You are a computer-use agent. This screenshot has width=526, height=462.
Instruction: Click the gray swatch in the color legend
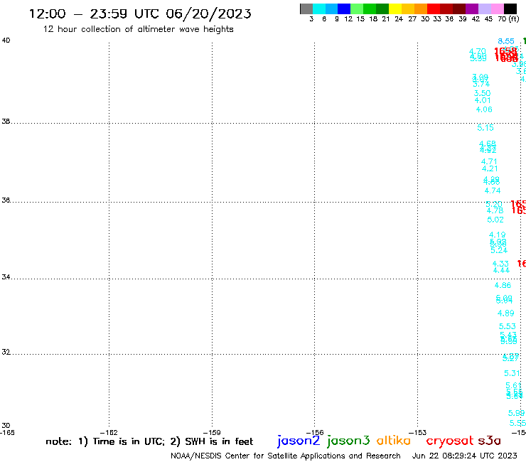tap(306, 9)
